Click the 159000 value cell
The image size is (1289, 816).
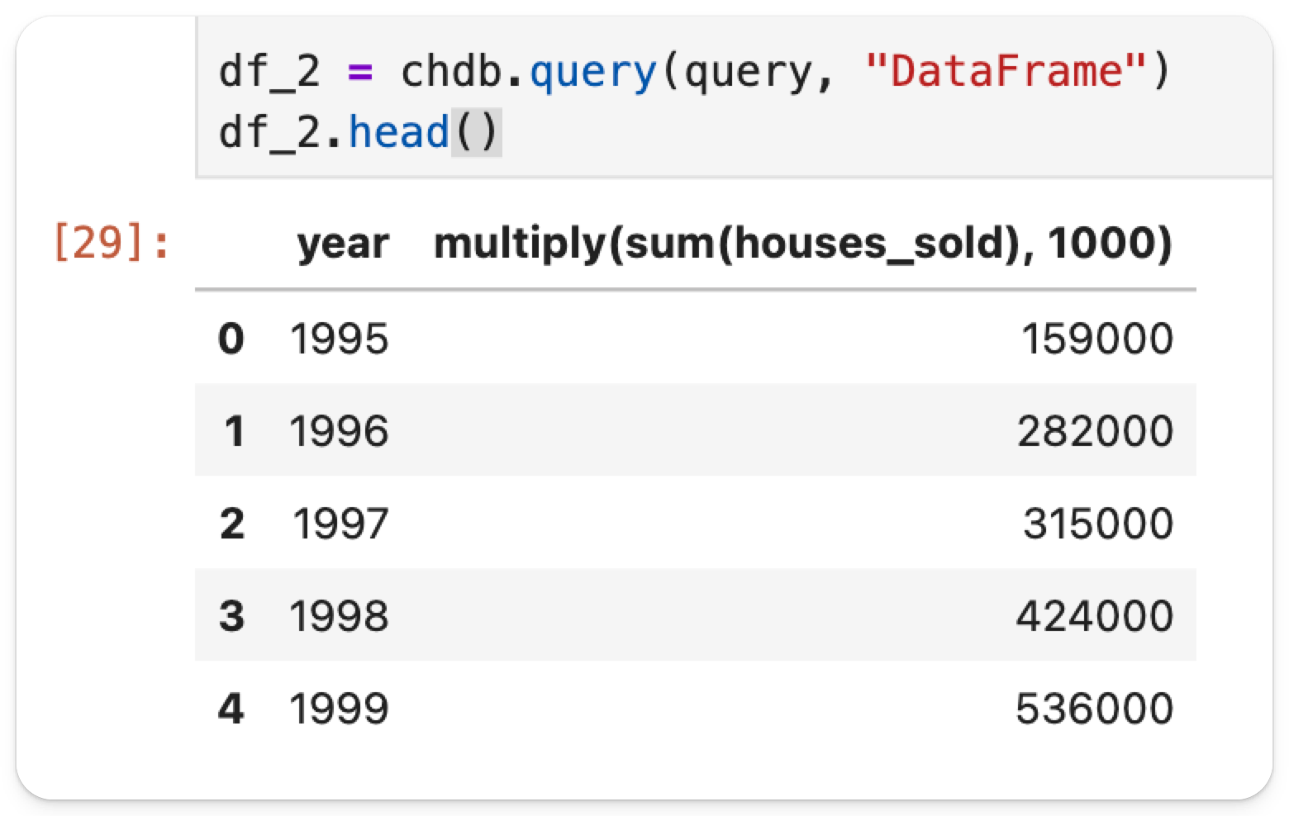coord(1096,339)
